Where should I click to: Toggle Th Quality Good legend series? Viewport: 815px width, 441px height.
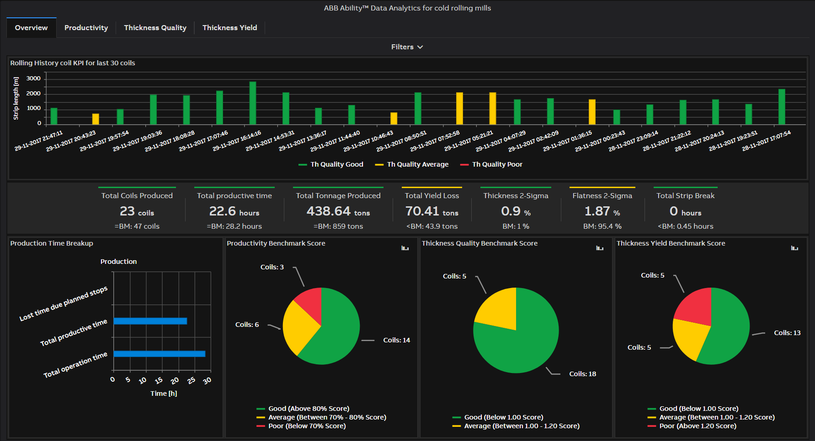click(x=331, y=164)
